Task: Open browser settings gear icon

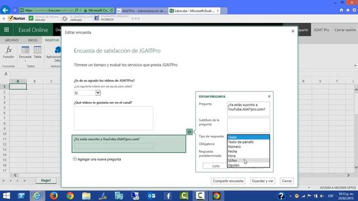Action: pos(354,10)
